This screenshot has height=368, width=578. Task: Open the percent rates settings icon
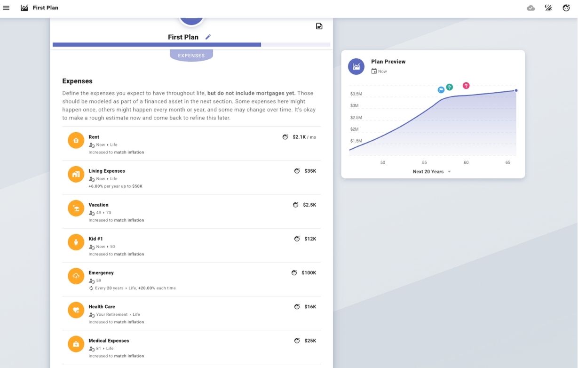(548, 8)
